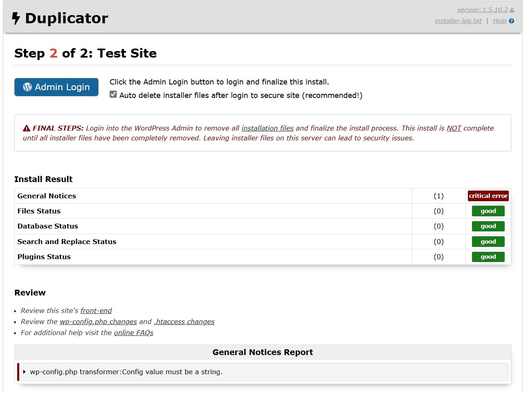Image resolution: width=528 pixels, height=393 pixels.
Task: Click the NOT underlined text in final steps
Action: [x=454, y=128]
